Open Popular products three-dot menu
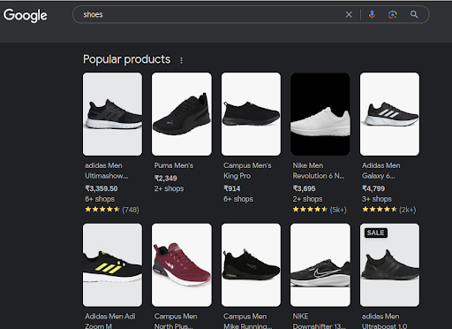The image size is (452, 329). [x=181, y=60]
